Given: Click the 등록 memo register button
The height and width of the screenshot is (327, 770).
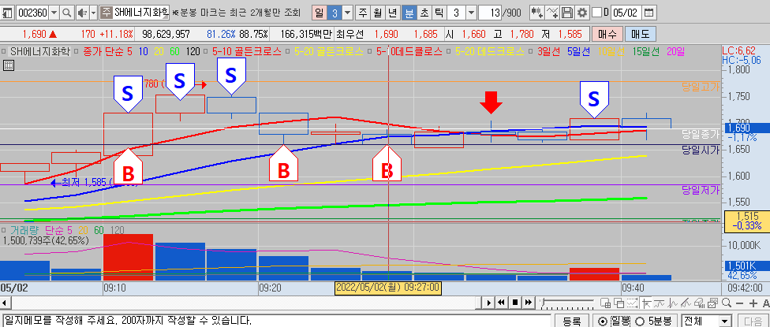Looking at the screenshot, I should coord(572,321).
